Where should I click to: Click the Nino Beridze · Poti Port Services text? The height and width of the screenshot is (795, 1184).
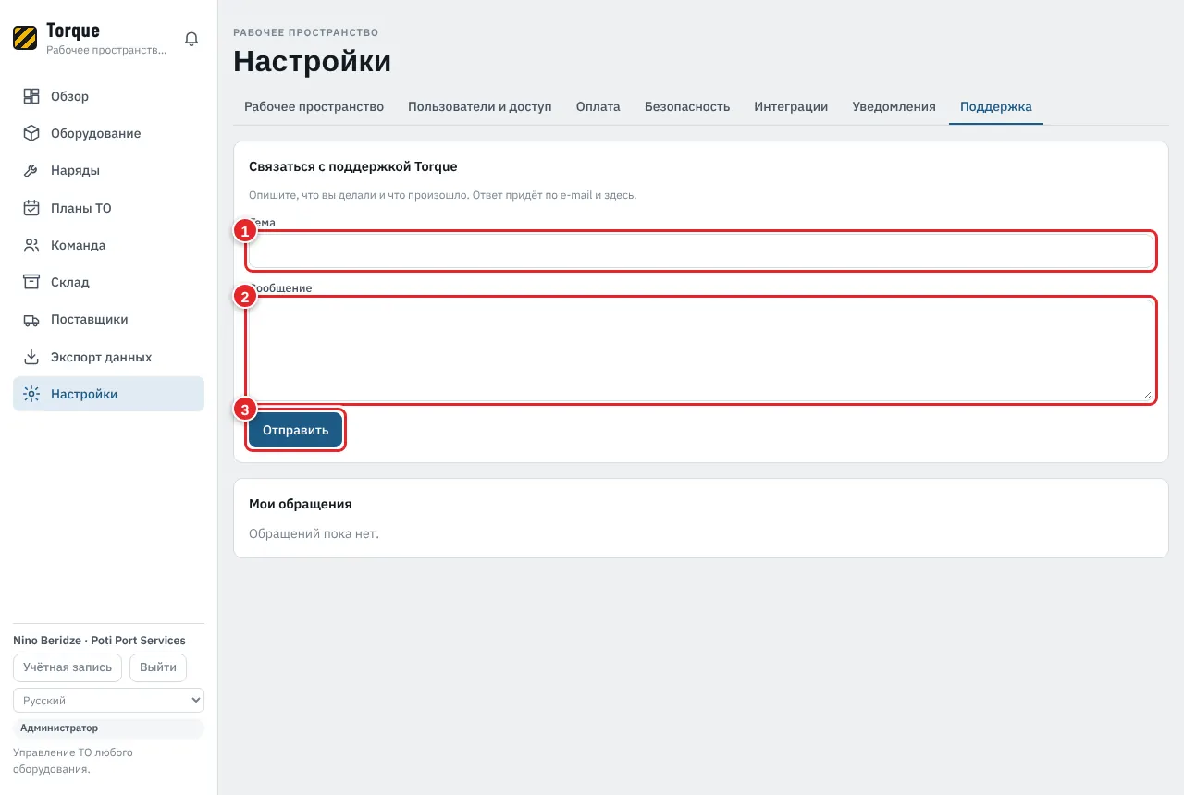click(x=99, y=641)
